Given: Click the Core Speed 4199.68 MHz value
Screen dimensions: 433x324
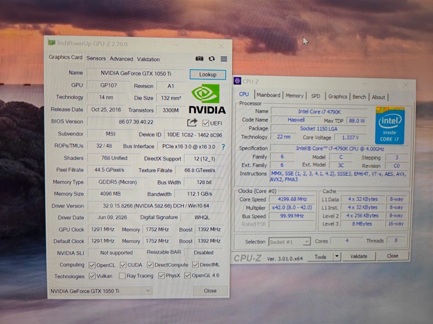Looking at the screenshot, I should click(292, 199).
